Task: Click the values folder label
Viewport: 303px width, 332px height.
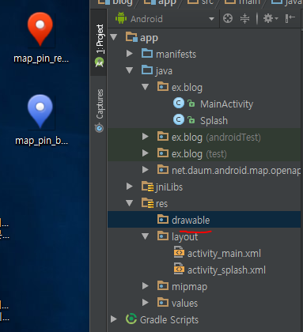Action: 184,303
